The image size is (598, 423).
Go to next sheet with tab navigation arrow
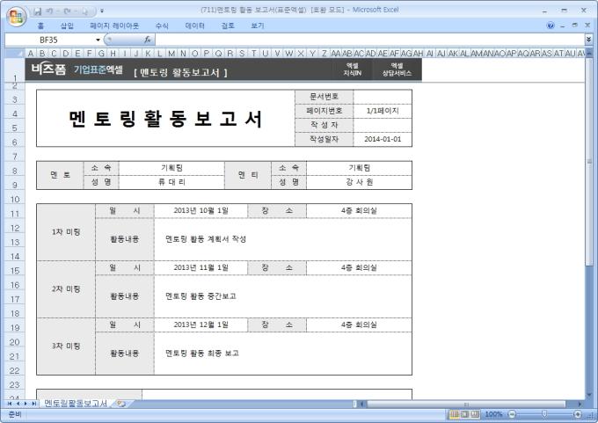[26, 404]
